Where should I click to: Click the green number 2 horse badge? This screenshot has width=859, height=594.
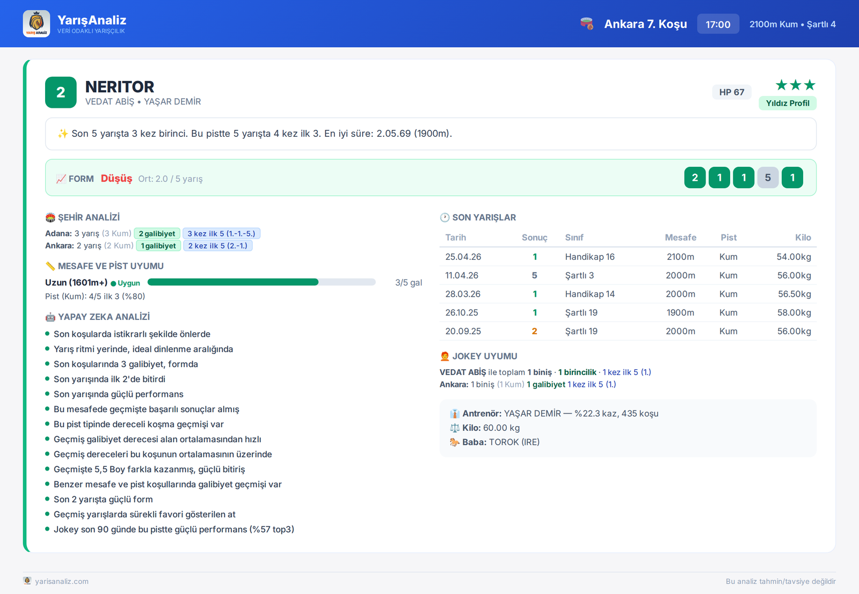click(61, 92)
